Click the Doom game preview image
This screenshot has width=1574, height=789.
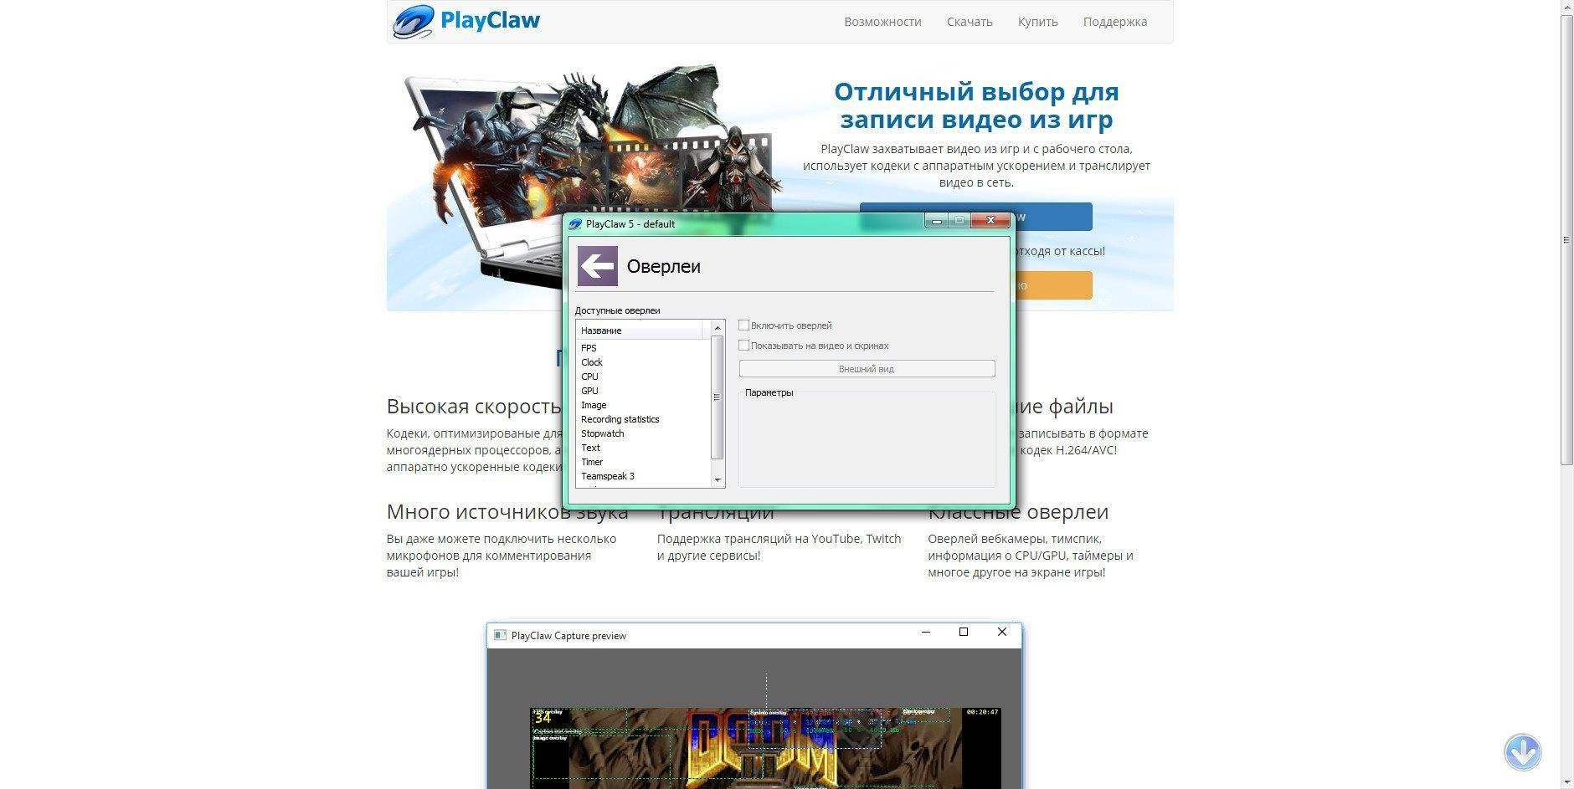click(x=765, y=748)
